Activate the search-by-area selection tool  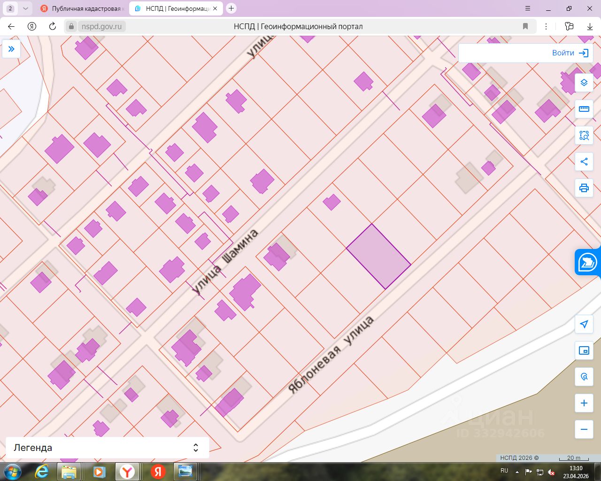[x=584, y=135]
